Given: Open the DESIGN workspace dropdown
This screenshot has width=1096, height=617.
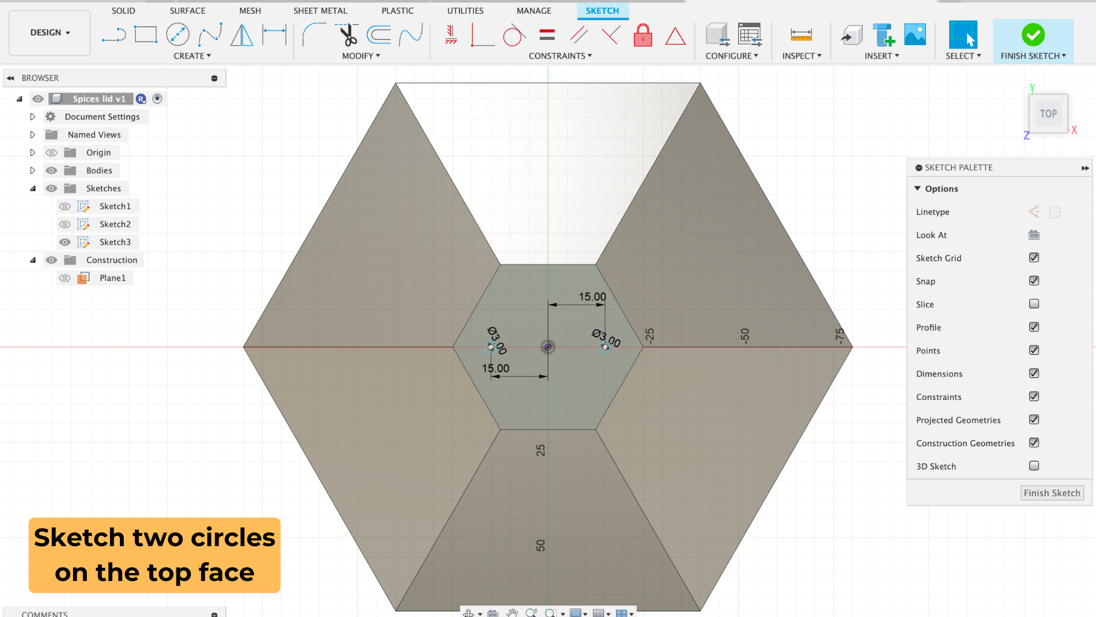Looking at the screenshot, I should (50, 33).
